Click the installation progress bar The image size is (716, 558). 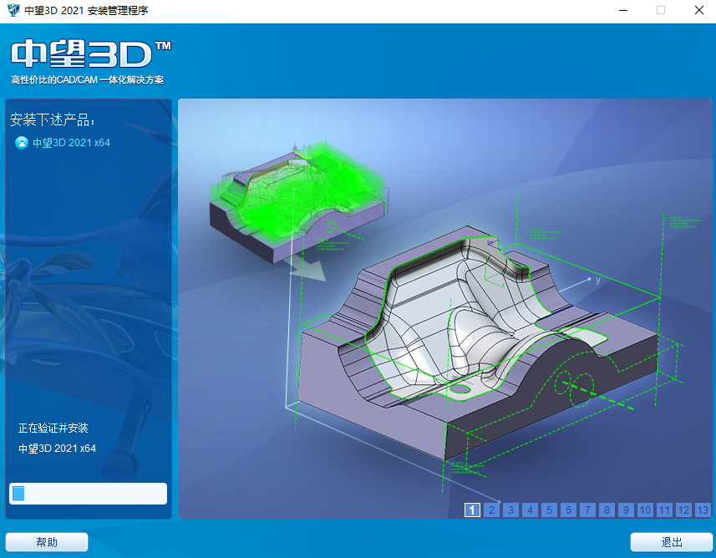pos(88,494)
